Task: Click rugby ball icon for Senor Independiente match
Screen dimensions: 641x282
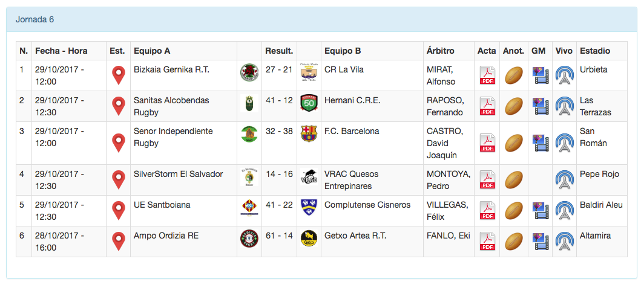Action: pyautogui.click(x=514, y=143)
